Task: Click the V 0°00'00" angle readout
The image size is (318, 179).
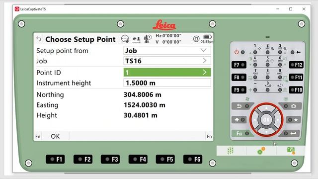Action: pyautogui.click(x=168, y=42)
